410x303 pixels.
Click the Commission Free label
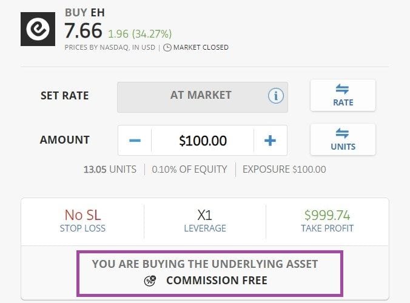[x=217, y=281]
